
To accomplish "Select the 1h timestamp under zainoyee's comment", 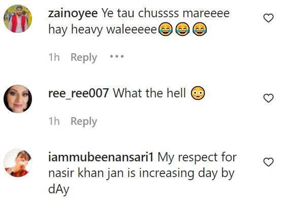I will click(x=54, y=57).
